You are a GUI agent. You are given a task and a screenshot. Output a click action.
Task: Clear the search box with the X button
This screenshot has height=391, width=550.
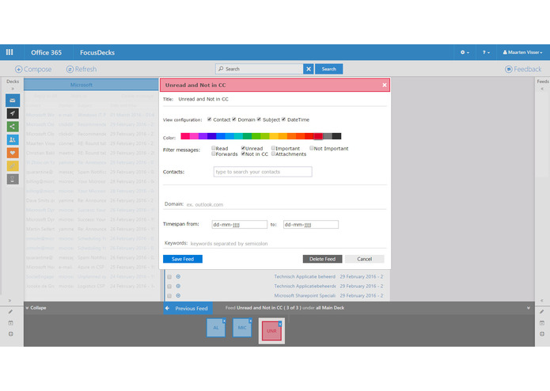309,69
